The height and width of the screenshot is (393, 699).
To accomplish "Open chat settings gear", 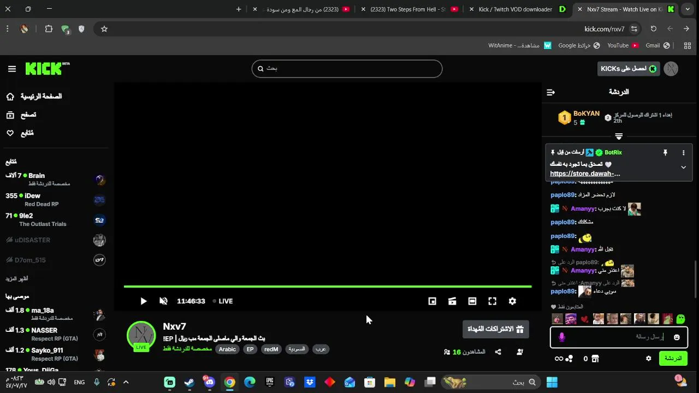I will point(649,359).
